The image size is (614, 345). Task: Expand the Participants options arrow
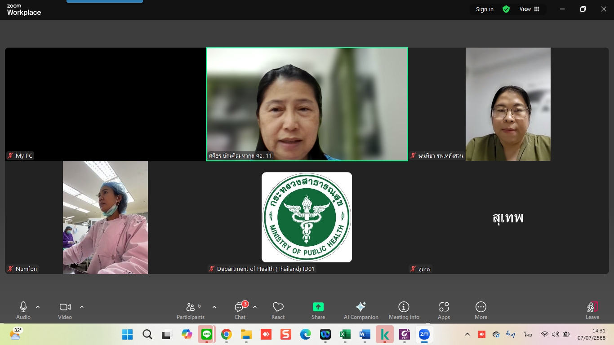(x=214, y=307)
